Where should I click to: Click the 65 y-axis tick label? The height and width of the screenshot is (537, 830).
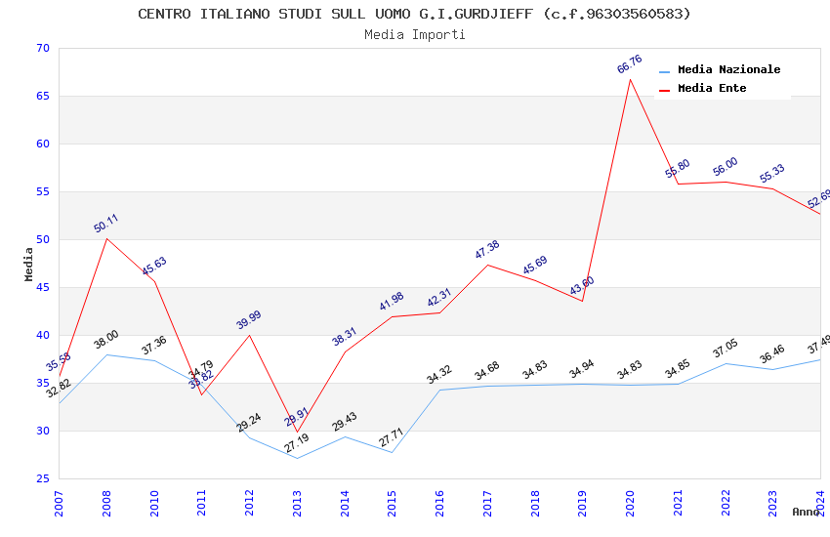[x=43, y=96]
